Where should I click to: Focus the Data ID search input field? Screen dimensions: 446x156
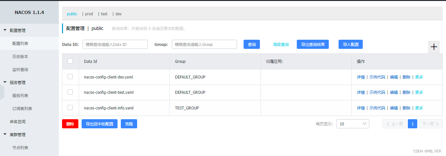[115, 44]
